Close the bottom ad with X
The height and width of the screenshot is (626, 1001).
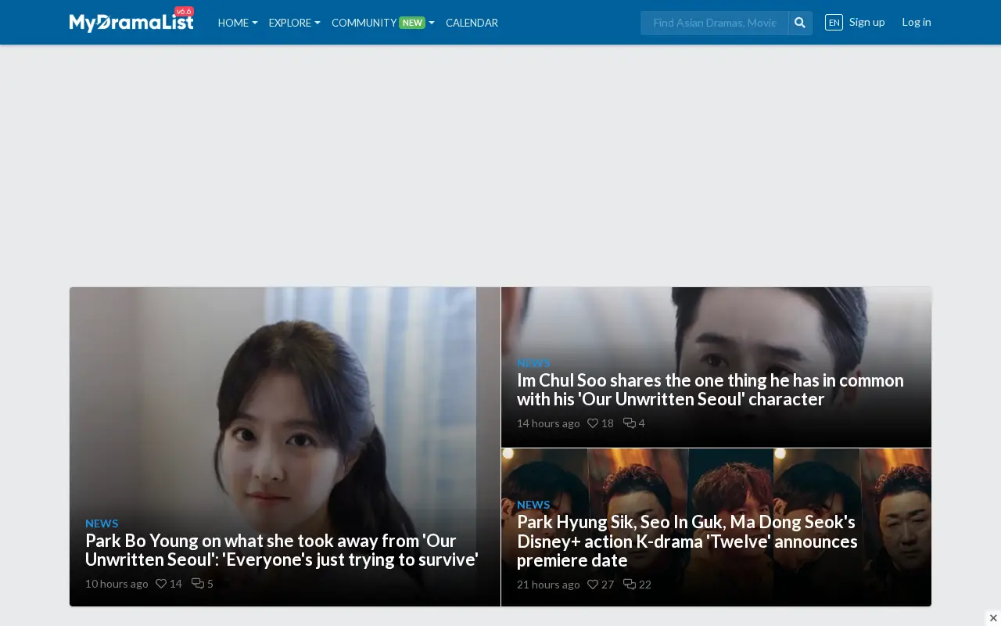[x=993, y=618]
